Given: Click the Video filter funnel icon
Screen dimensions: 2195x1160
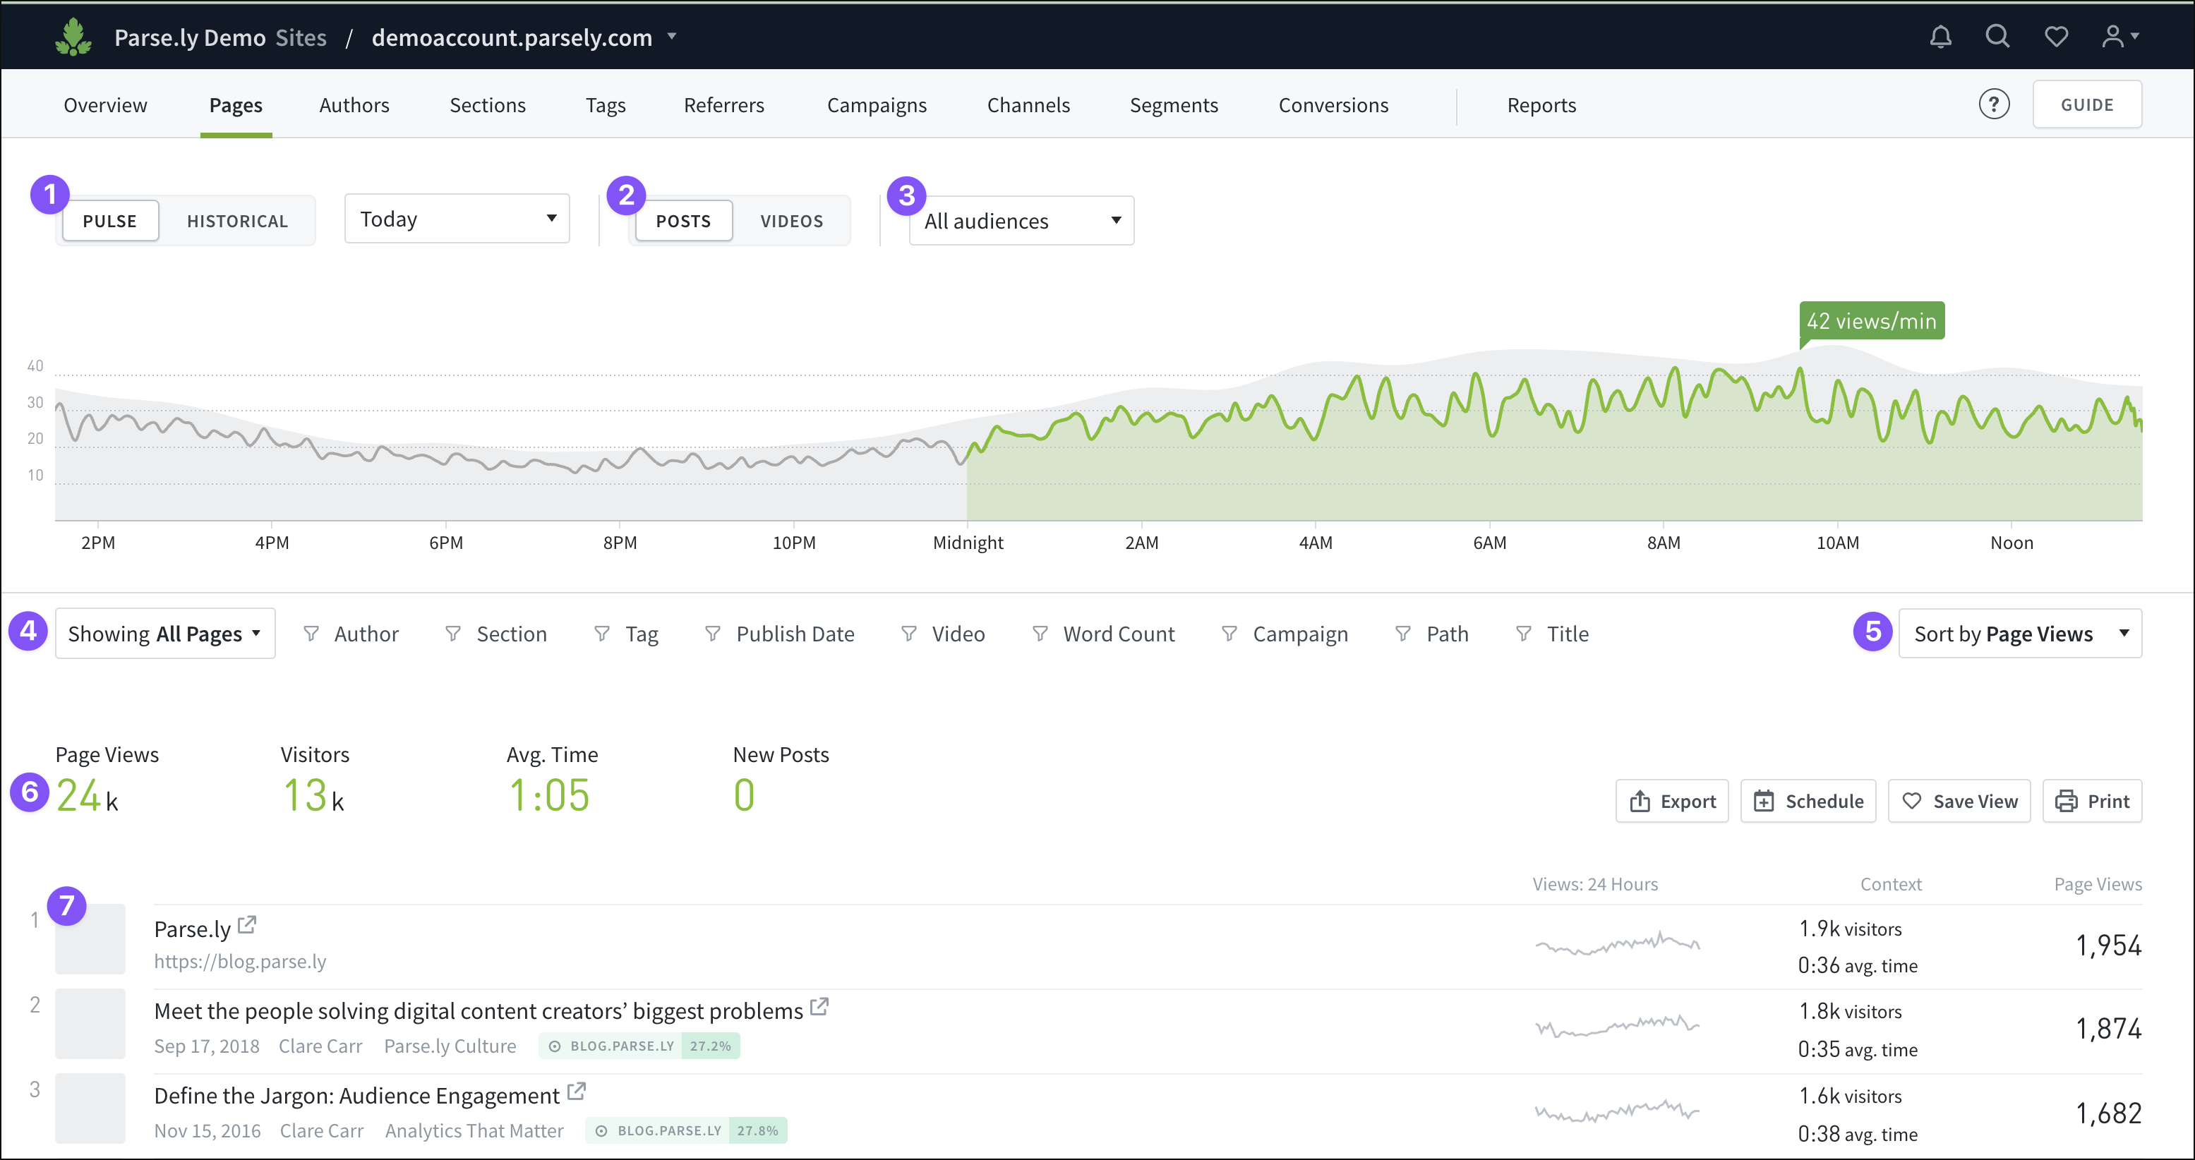Looking at the screenshot, I should point(909,634).
